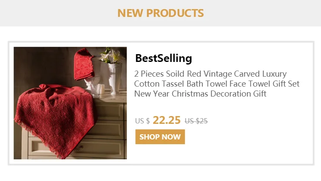
Task: Click the gray banner left of NEW PRODUCTS
Action: tap(58, 13)
